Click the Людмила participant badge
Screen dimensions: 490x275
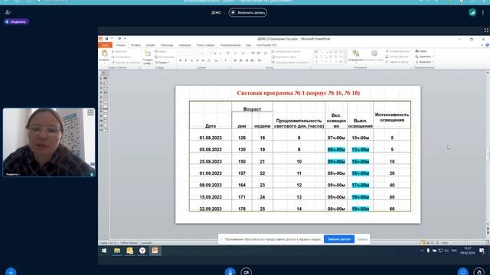point(16,22)
